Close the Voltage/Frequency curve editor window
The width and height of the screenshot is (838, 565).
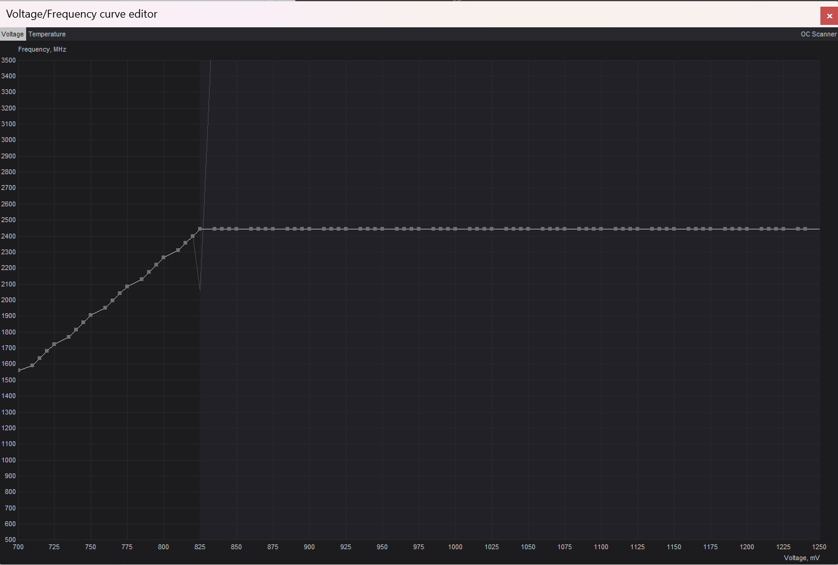tap(829, 16)
